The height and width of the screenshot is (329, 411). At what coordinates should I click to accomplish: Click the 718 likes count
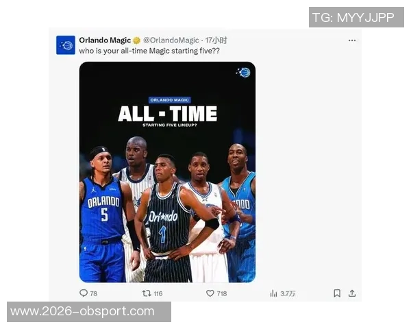[x=222, y=293]
